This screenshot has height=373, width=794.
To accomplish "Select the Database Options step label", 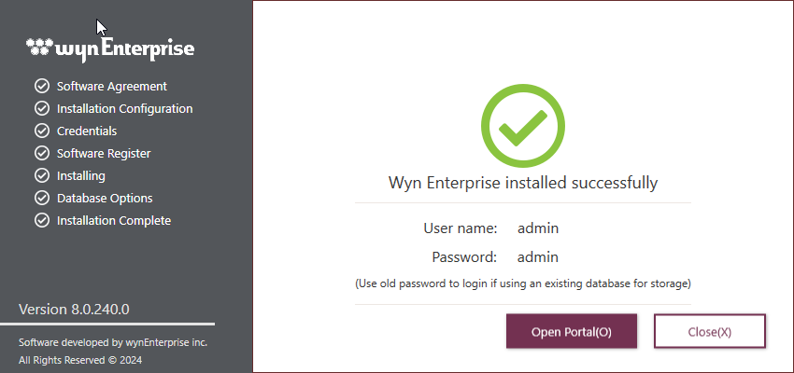I will (105, 198).
